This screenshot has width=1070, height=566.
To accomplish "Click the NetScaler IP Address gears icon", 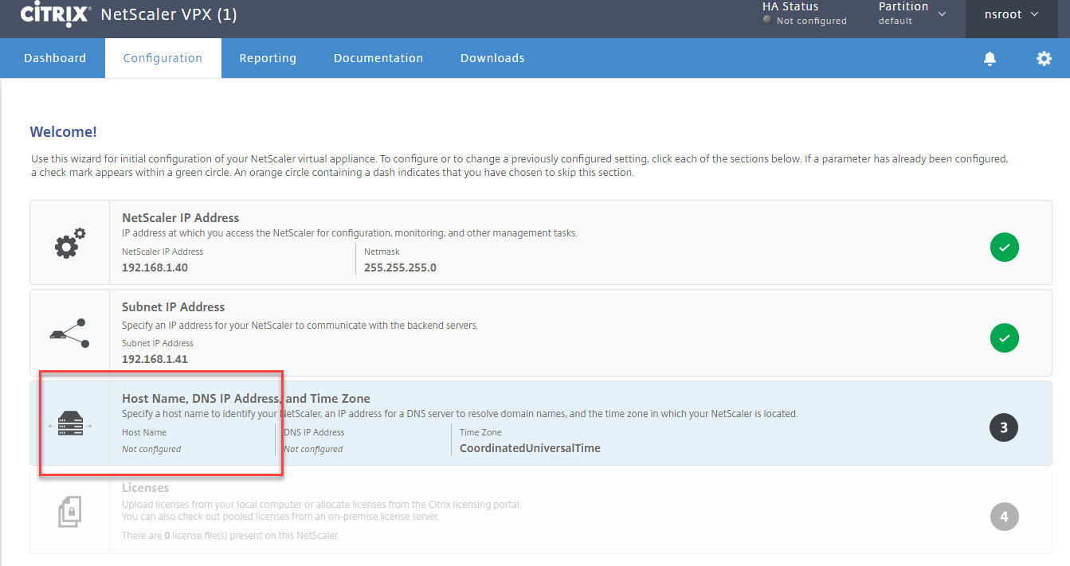I will click(70, 242).
